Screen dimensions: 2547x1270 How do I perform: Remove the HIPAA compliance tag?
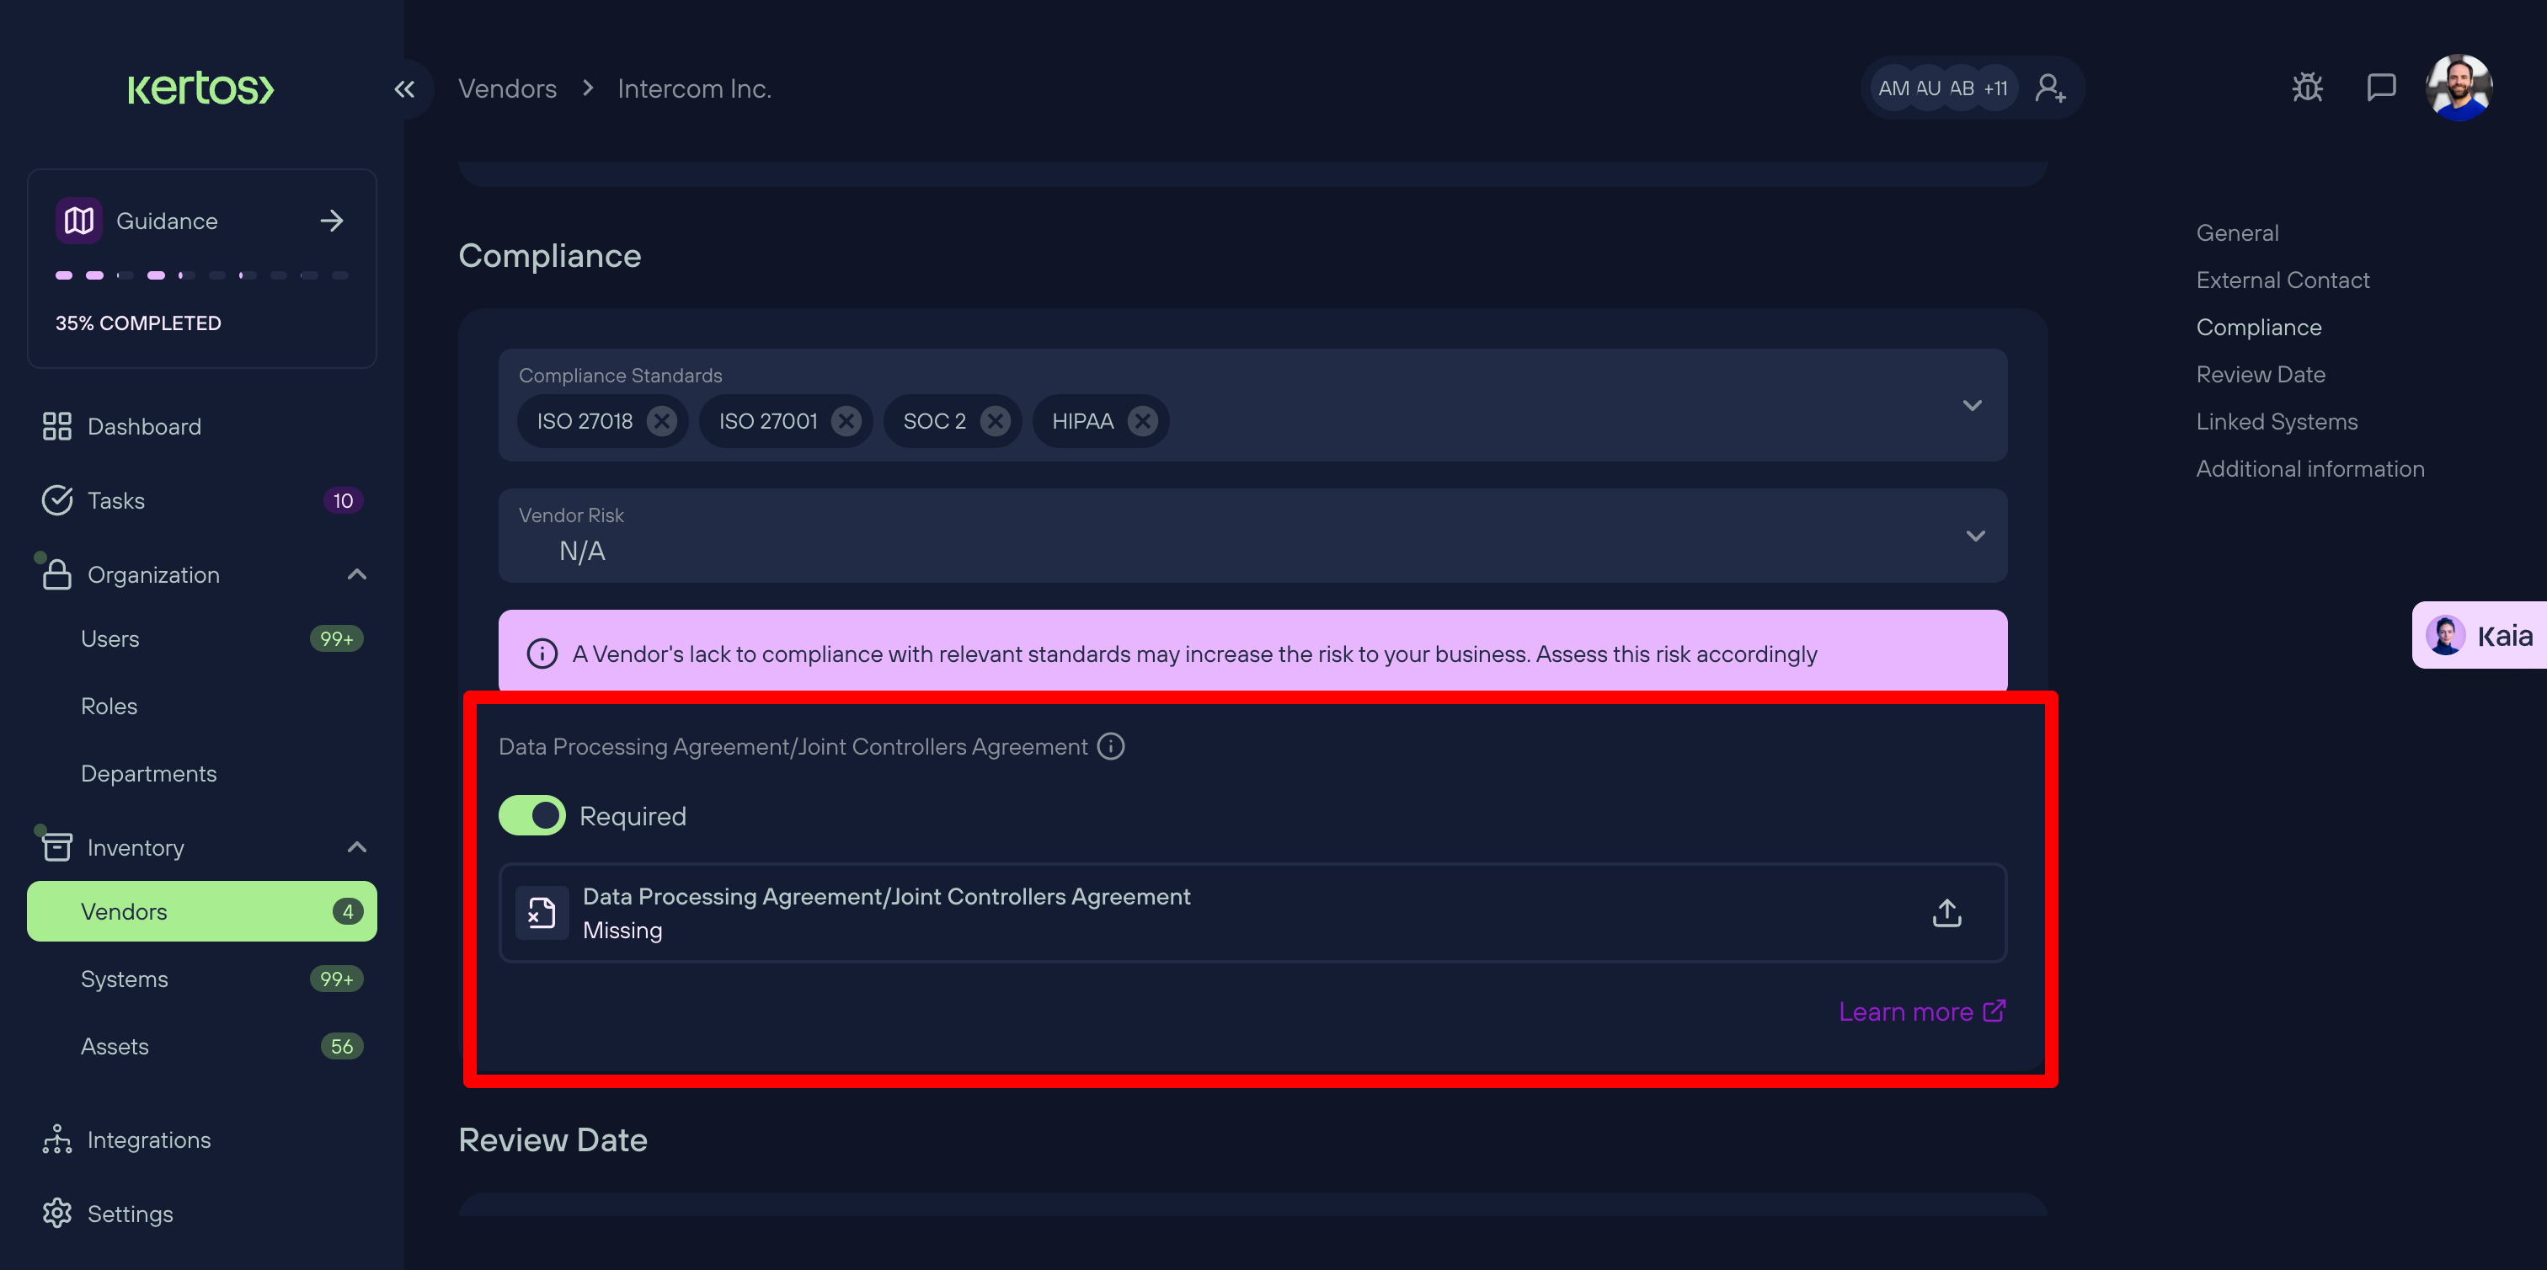point(1142,421)
